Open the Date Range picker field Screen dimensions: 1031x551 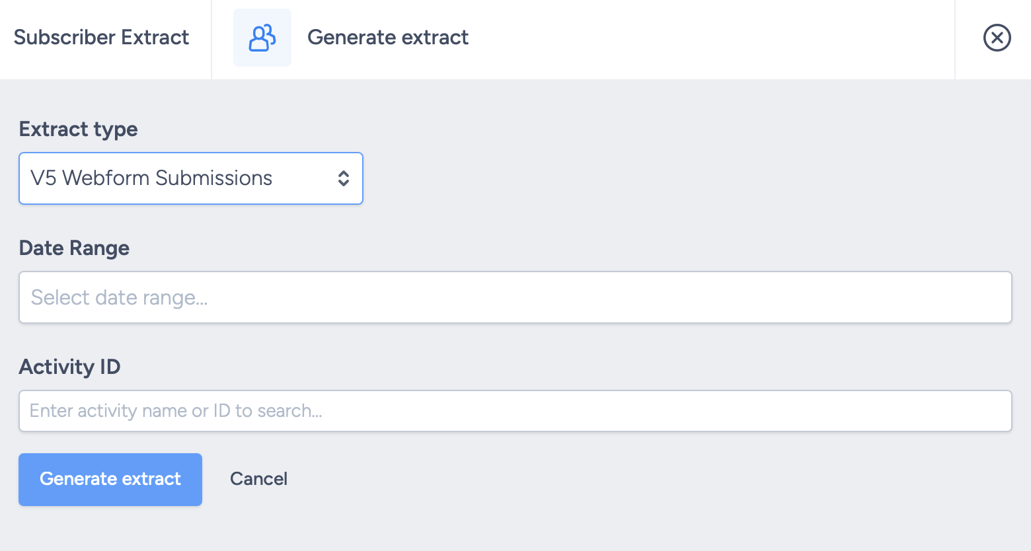point(515,297)
